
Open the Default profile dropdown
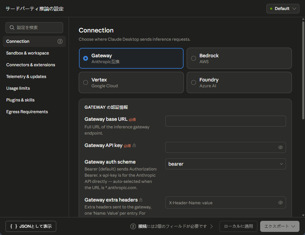point(283,9)
